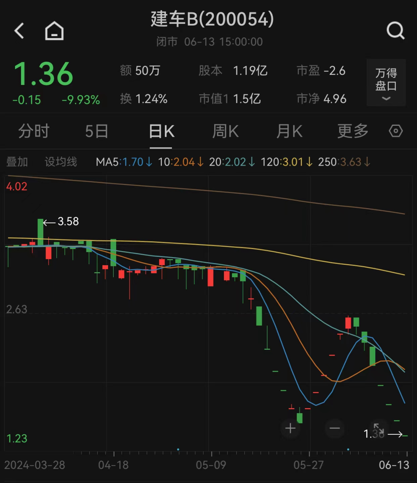Tap the 2.63 price axis label
Image resolution: width=417 pixels, height=483 pixels.
pyautogui.click(x=17, y=310)
